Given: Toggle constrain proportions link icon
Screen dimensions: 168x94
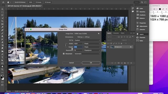Looking at the screenshot, I should [66, 45].
